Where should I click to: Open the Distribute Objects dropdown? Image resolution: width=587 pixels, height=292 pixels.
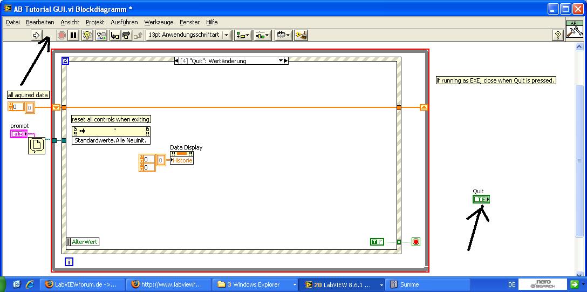tap(262, 35)
